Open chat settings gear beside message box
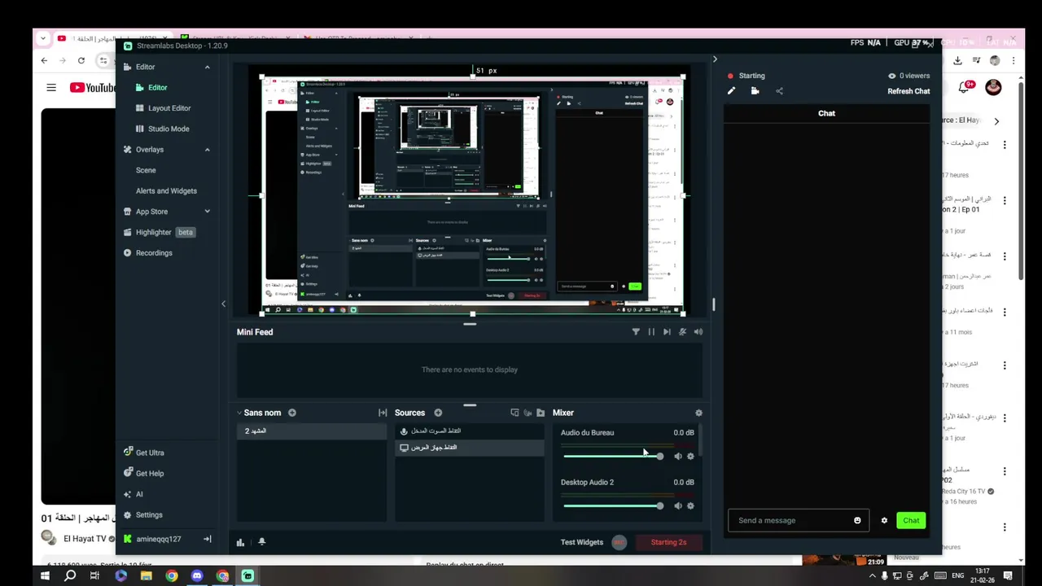1042x586 pixels. pos(884,521)
